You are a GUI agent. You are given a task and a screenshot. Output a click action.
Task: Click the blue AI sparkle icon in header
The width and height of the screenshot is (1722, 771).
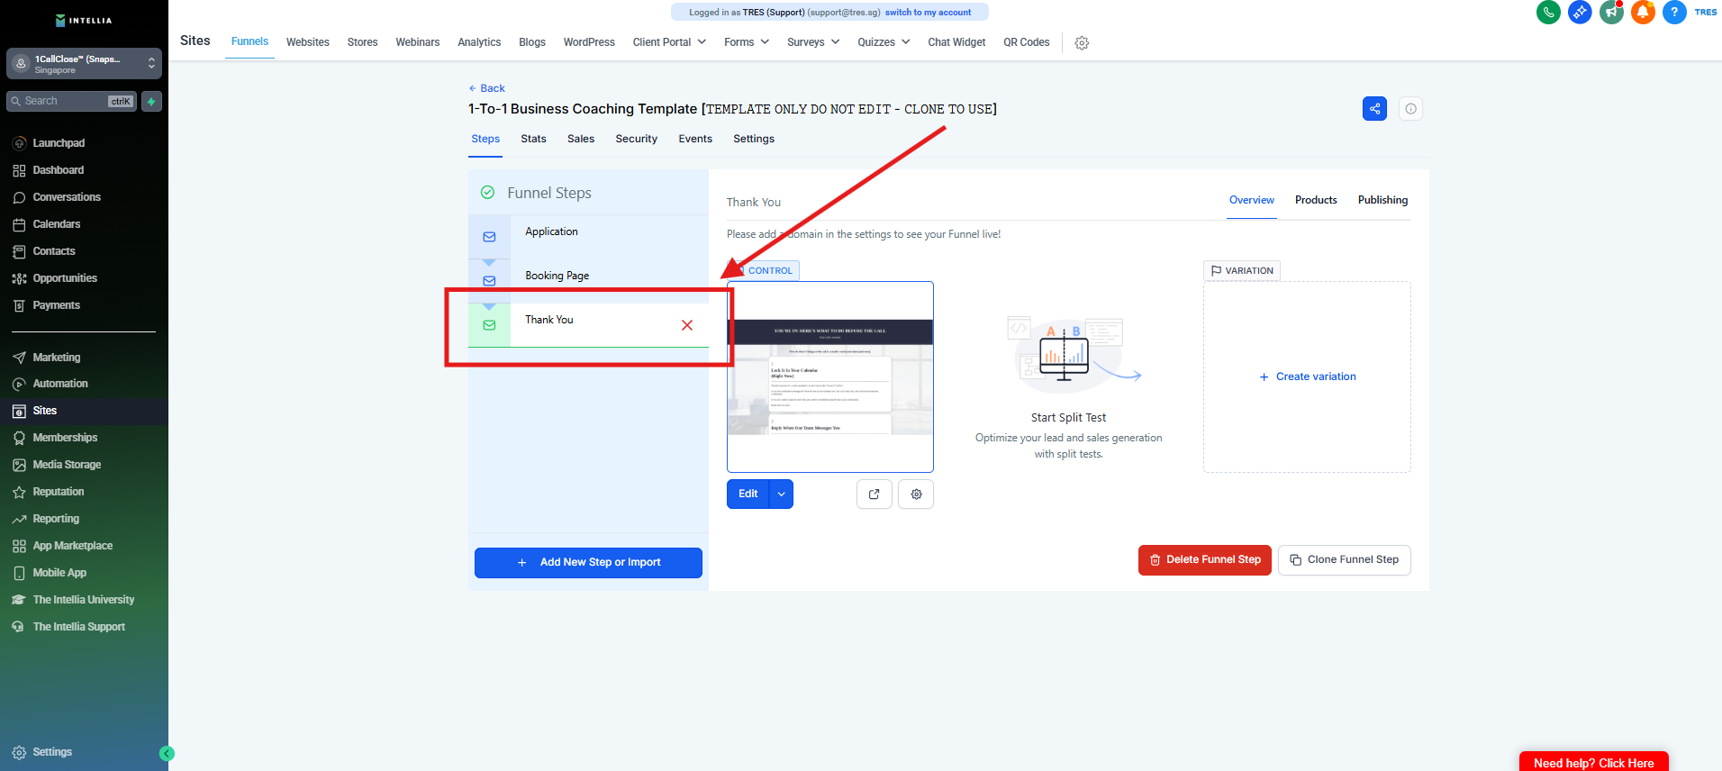(x=1580, y=13)
